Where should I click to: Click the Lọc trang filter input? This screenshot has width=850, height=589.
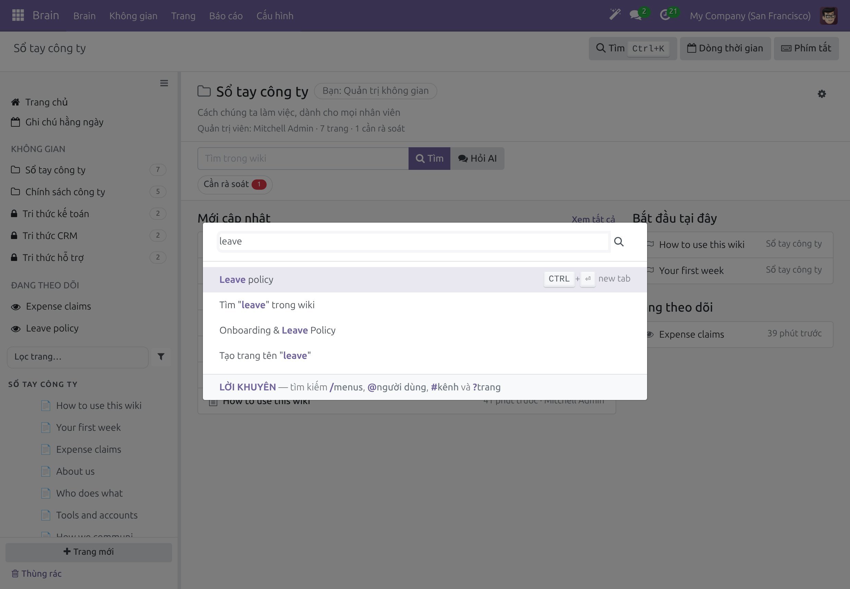pyautogui.click(x=77, y=357)
